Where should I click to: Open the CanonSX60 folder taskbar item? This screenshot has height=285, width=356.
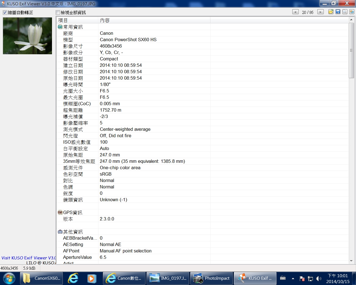tap(41, 278)
